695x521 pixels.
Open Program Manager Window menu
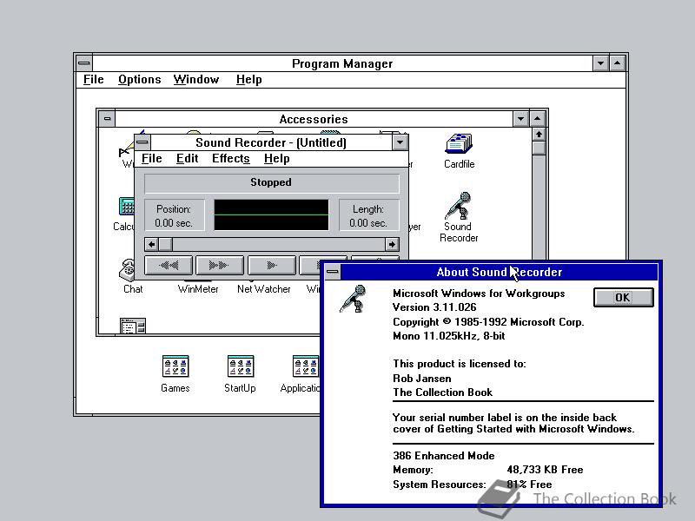coord(196,79)
